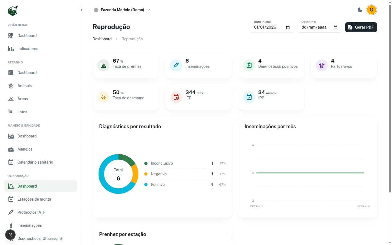
Task: Toggle dark mode with the moon icon
Action: coord(360,10)
